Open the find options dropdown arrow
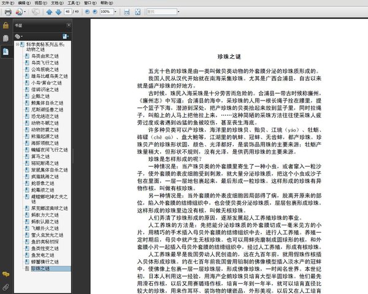This screenshot has width=368, height=294. (x=178, y=12)
